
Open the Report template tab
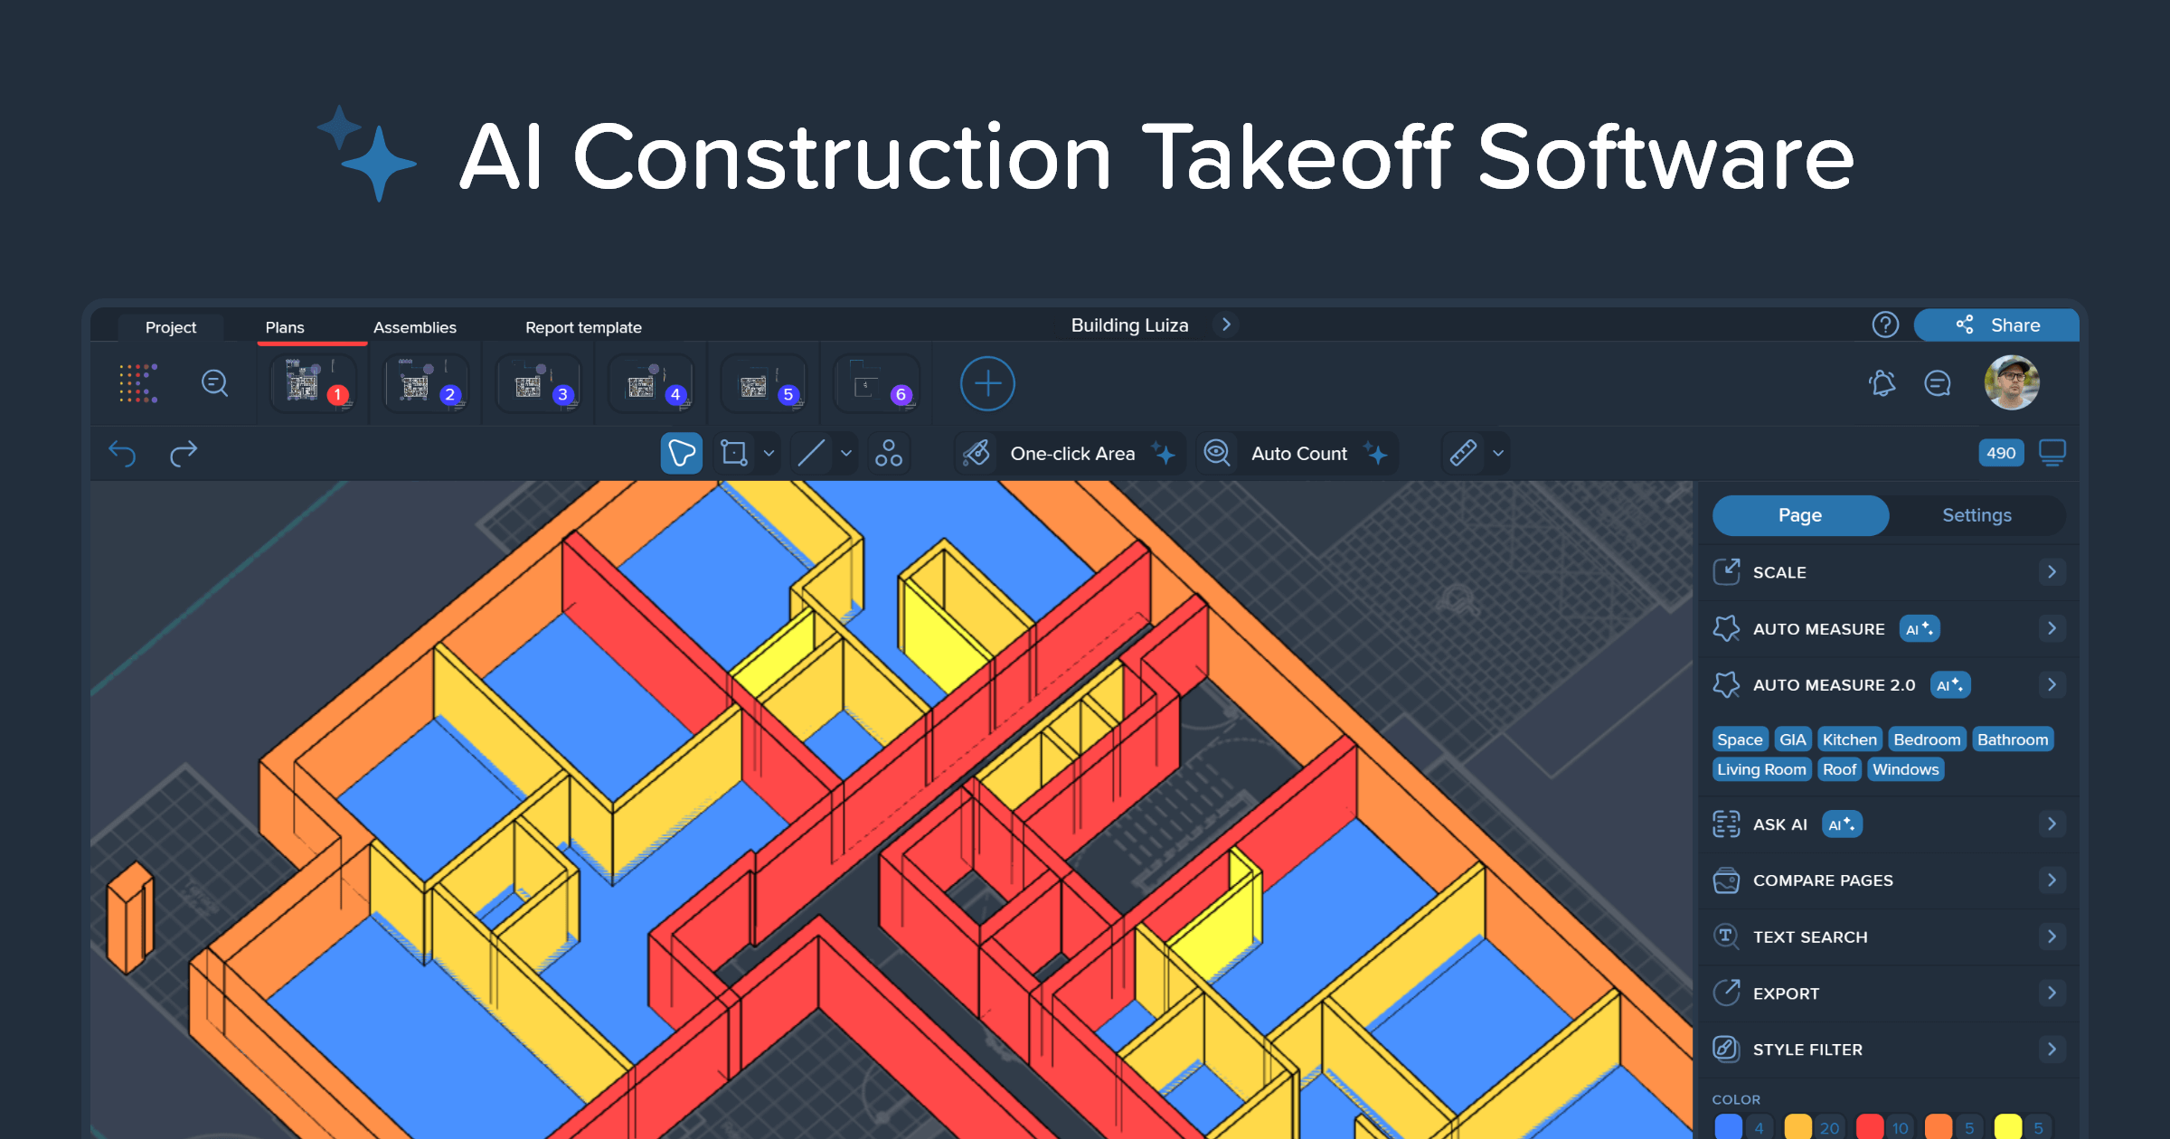[x=583, y=327]
